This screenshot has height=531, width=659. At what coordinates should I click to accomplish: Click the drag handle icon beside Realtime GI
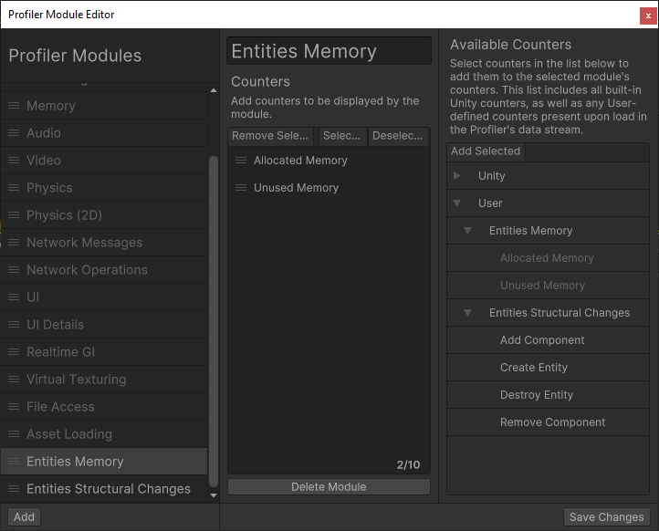(14, 351)
